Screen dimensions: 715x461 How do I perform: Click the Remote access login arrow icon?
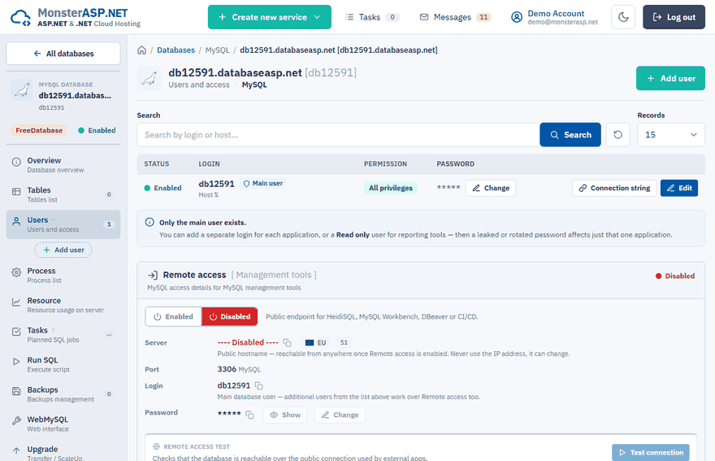[153, 276]
